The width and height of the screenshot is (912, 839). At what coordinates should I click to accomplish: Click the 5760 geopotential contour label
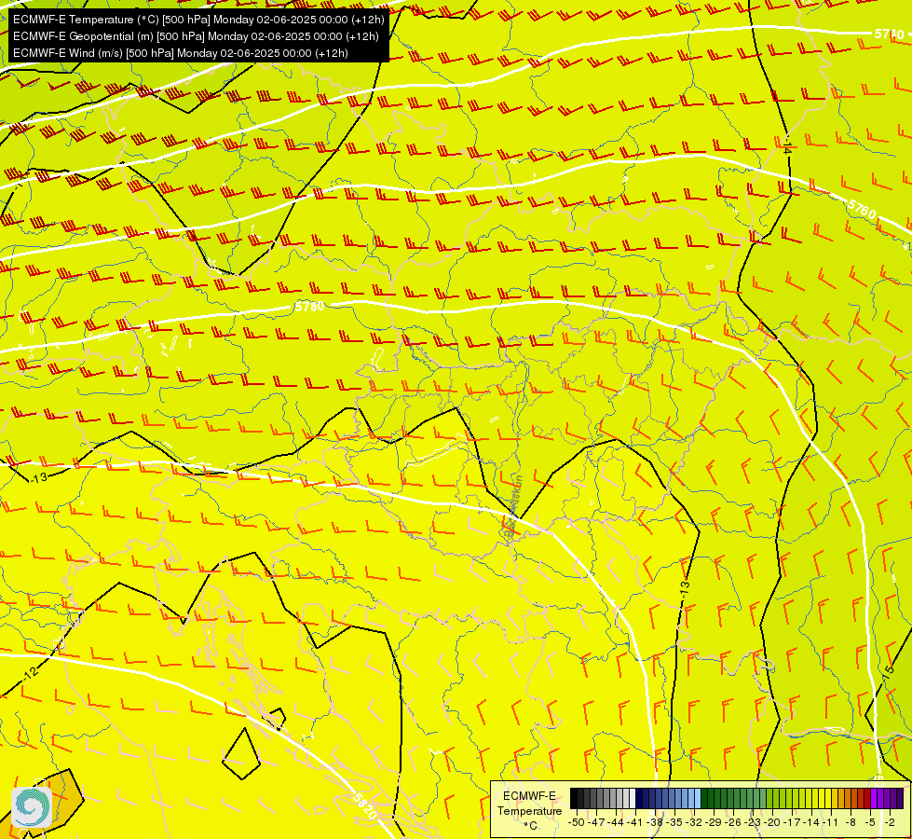pyautogui.click(x=862, y=209)
